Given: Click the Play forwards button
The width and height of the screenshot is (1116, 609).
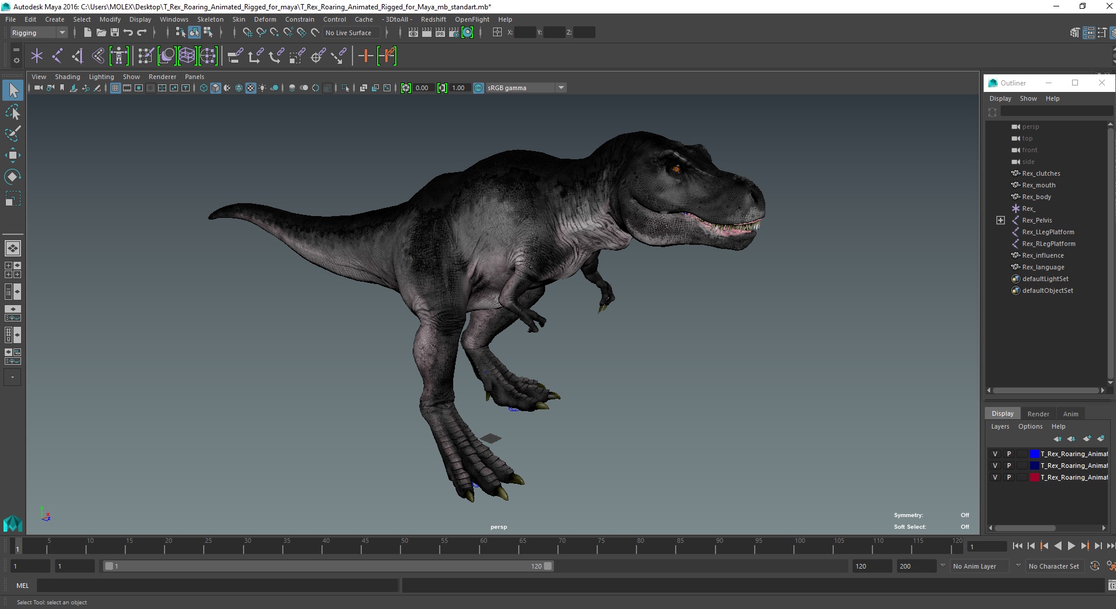Looking at the screenshot, I should (x=1071, y=546).
